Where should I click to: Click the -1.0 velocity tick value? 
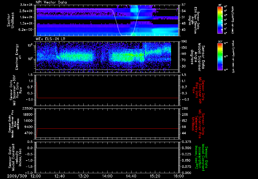point(29,160)
